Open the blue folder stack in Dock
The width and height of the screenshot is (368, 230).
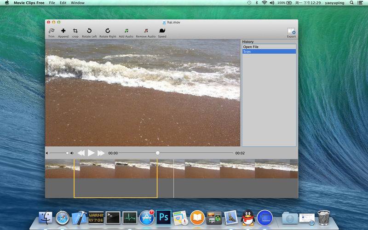(290, 218)
